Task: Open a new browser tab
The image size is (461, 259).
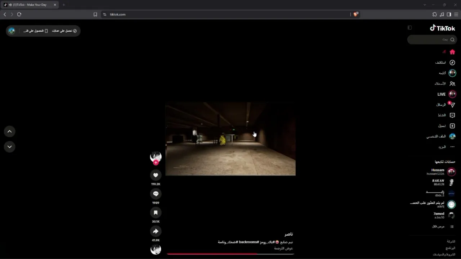Action: point(64,5)
